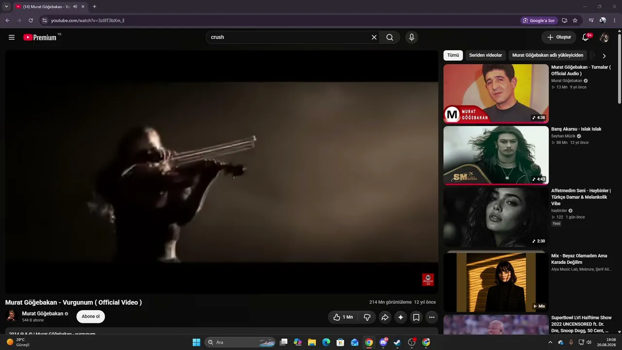Screen dimensions: 622x350
Task: Dislike the video with thumbs down
Action: pos(367,317)
